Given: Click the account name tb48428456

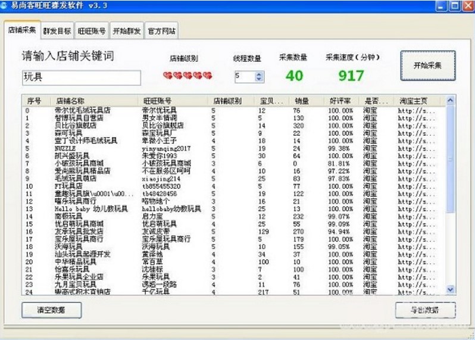Looking at the screenshot, I should click(x=160, y=194).
